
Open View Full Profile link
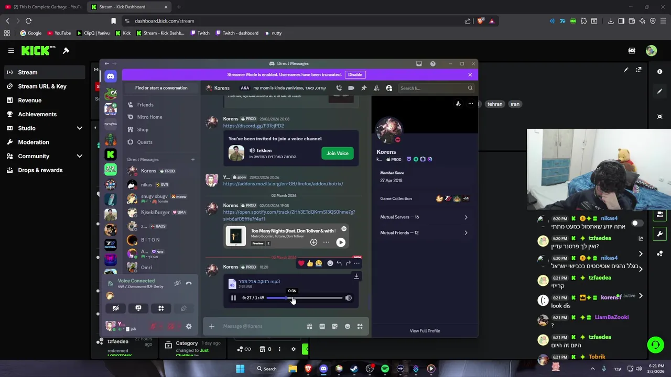pyautogui.click(x=425, y=331)
